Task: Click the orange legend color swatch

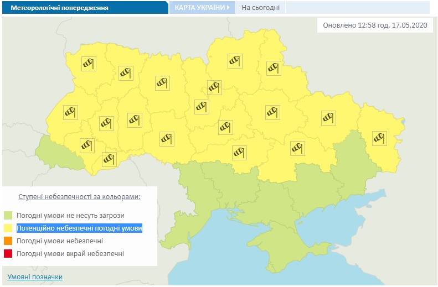Action: (8, 241)
